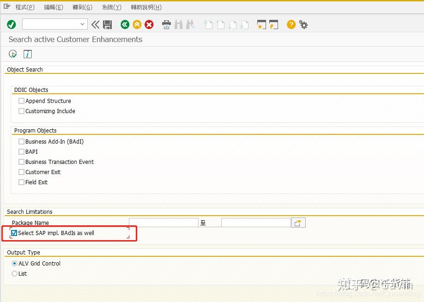Uncheck Select SAP impl. BAdIs as well

click(x=14, y=233)
